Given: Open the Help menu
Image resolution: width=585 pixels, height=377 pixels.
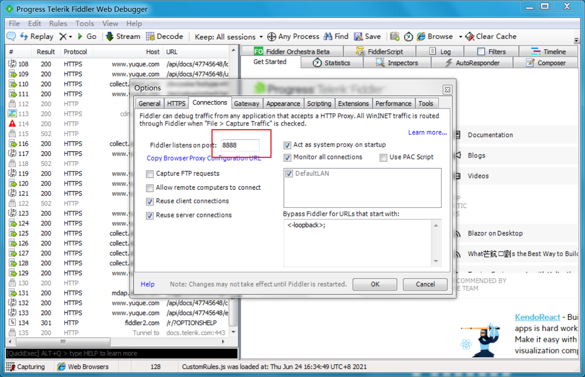Looking at the screenshot, I should [x=134, y=23].
